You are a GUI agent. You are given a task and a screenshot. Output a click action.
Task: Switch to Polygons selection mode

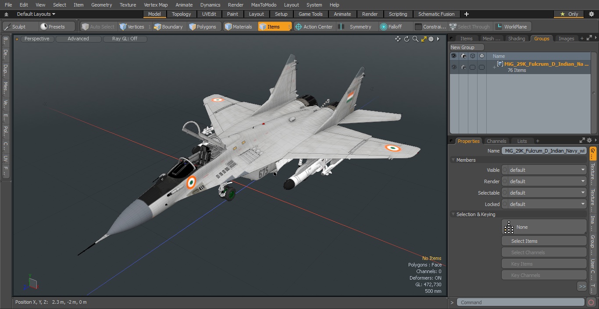(205, 27)
